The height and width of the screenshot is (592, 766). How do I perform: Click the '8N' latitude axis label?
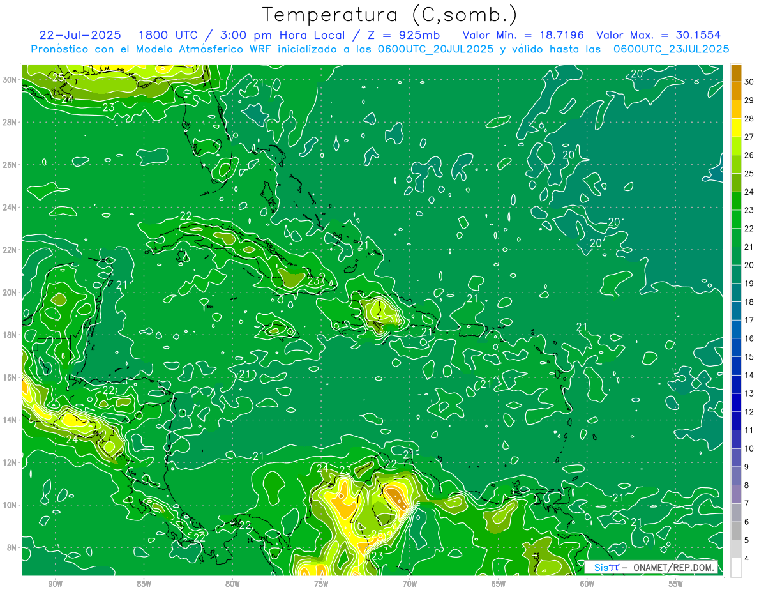[13, 547]
